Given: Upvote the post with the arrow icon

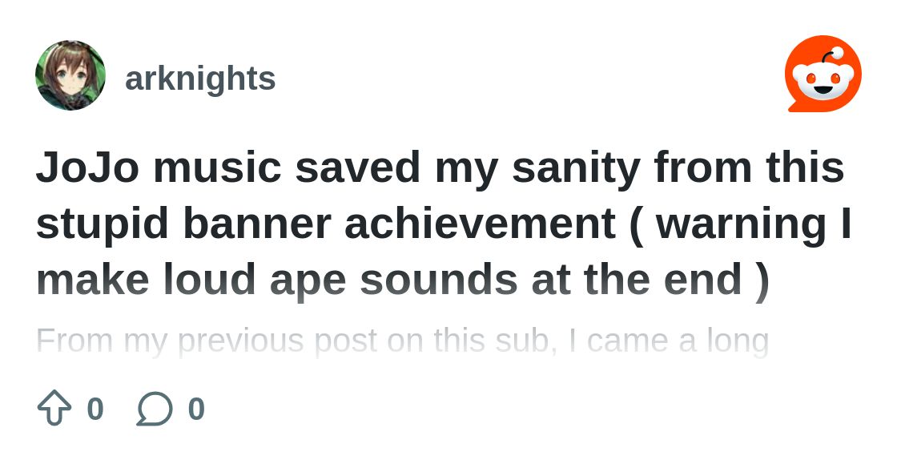Looking at the screenshot, I should point(54,407).
